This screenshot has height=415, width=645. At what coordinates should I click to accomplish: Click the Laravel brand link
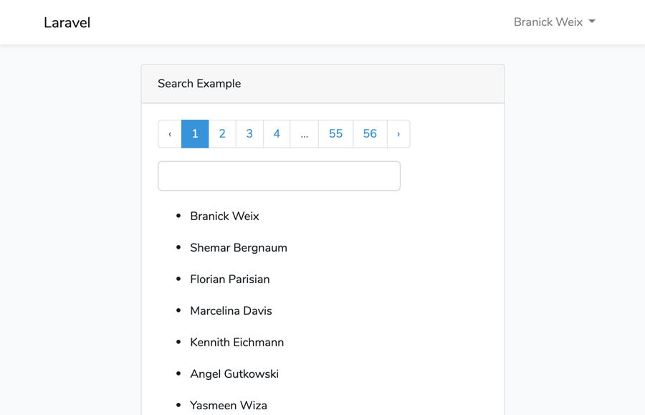click(67, 22)
